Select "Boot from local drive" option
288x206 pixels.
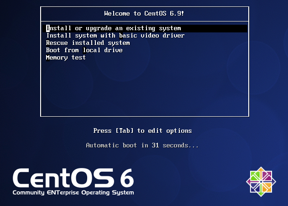(84, 50)
